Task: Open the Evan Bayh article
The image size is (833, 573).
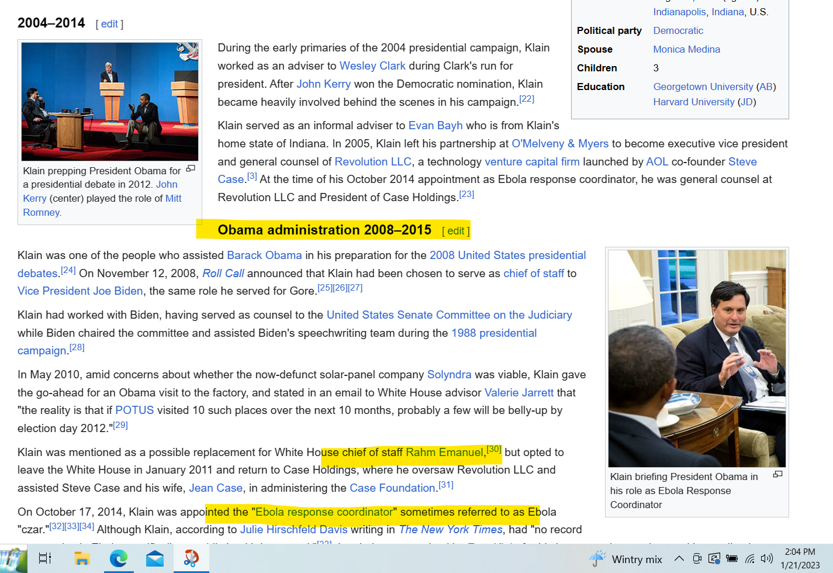Action: pos(435,125)
